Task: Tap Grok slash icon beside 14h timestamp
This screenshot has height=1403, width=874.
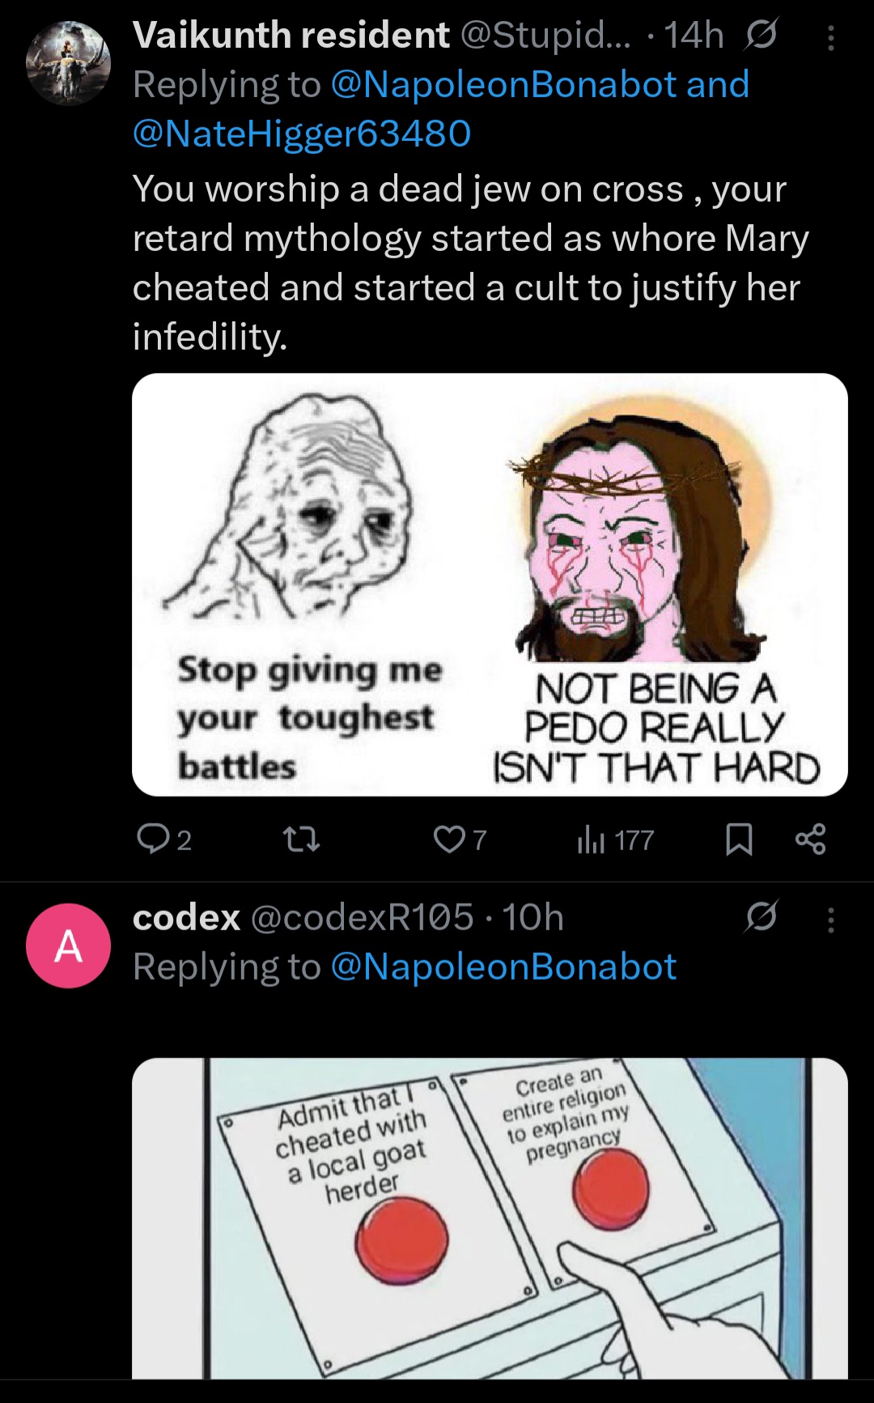Action: [761, 35]
